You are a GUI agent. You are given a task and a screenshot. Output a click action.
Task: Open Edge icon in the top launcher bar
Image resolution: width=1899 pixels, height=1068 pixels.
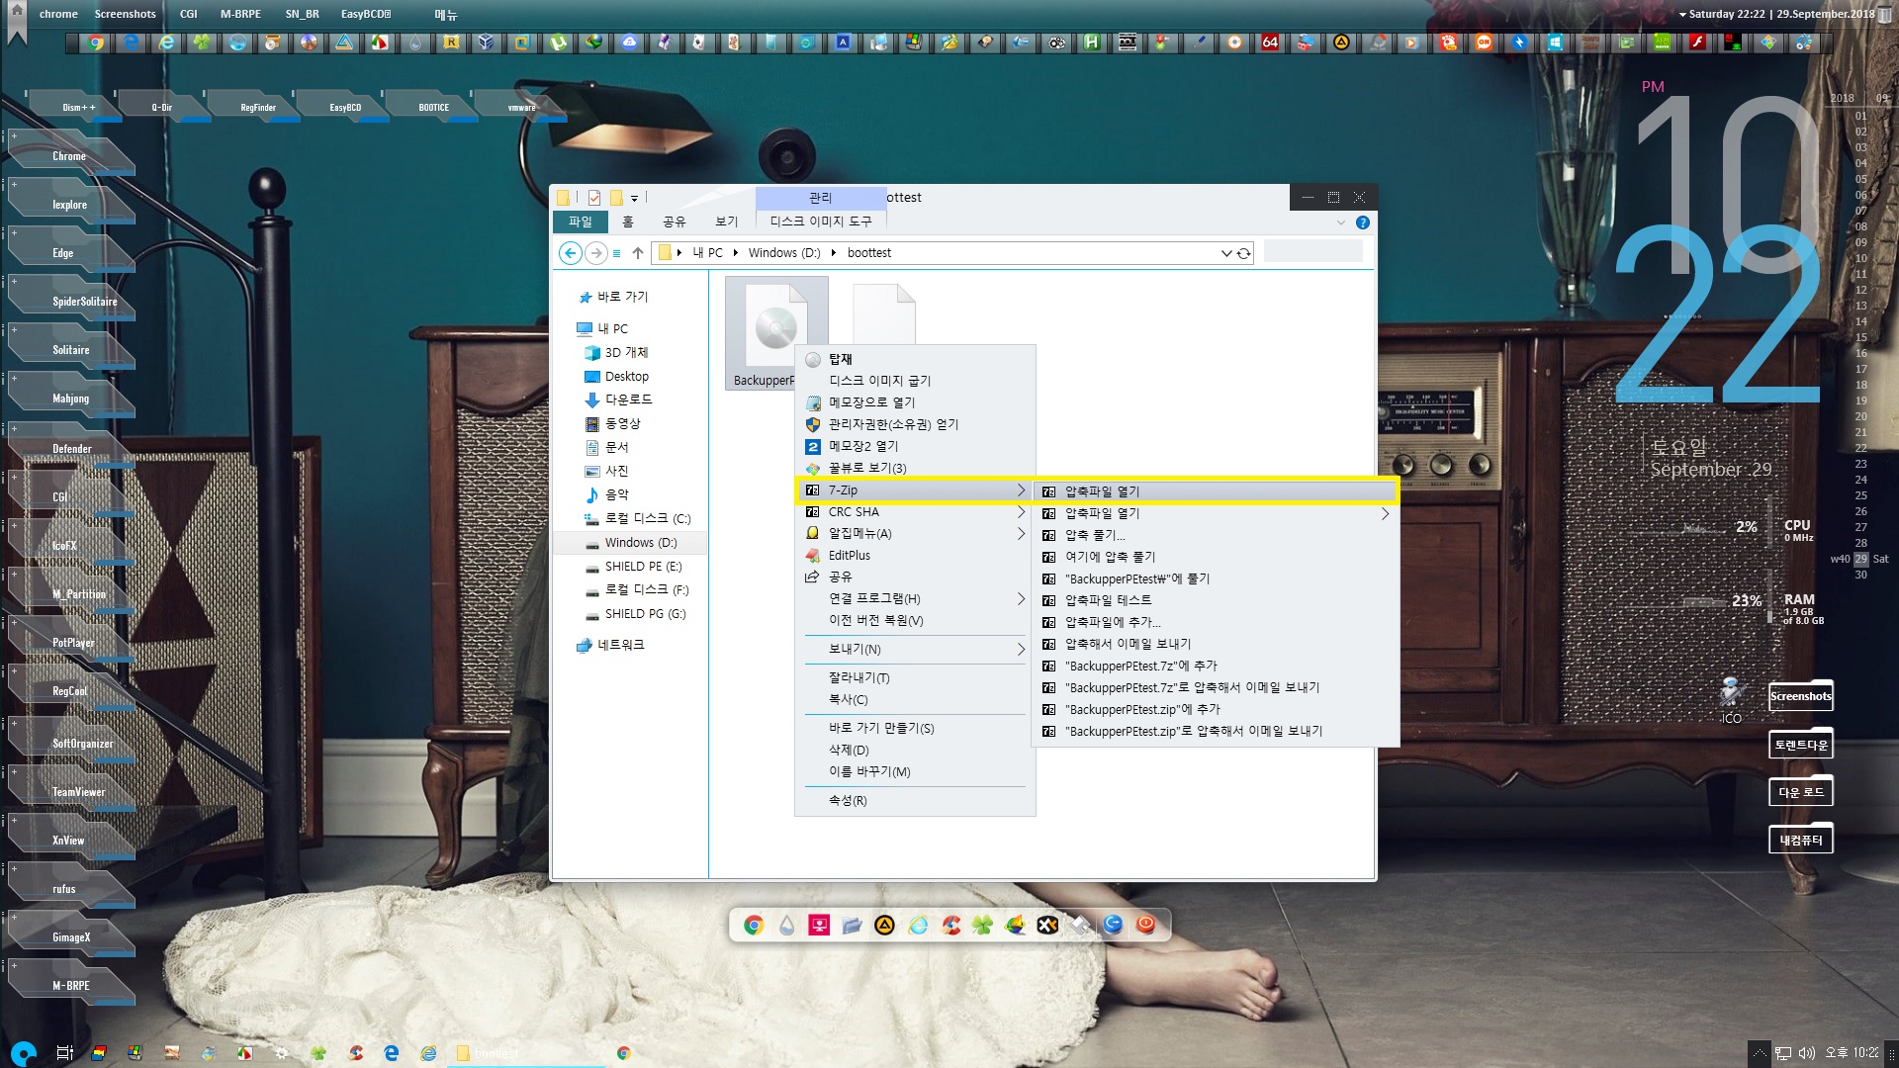tap(132, 43)
